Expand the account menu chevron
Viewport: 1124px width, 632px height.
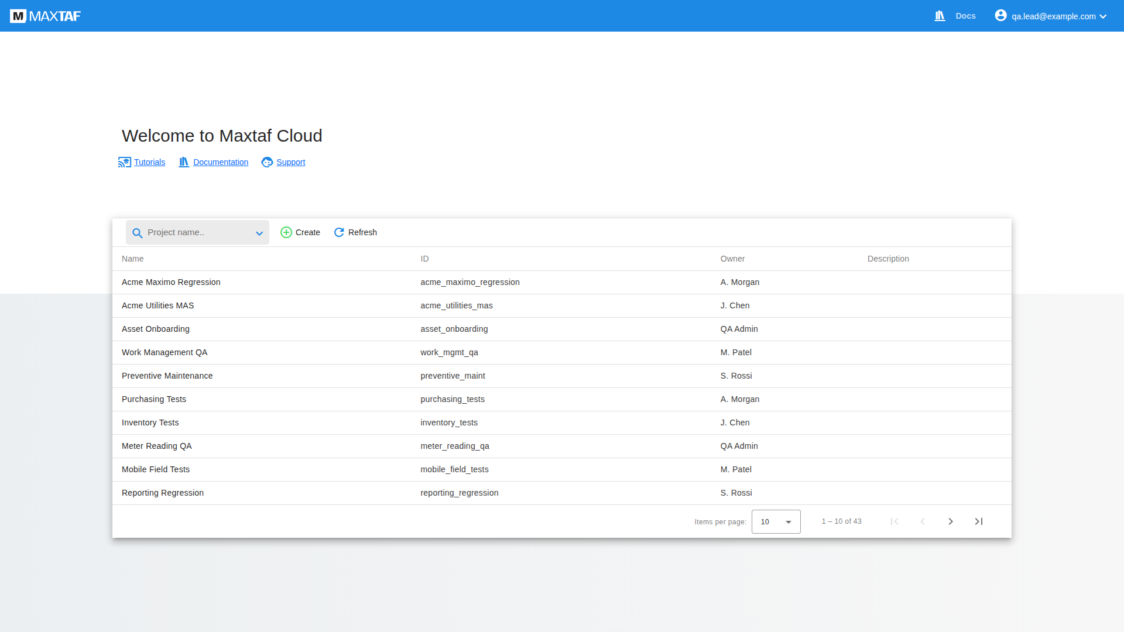pyautogui.click(x=1103, y=16)
